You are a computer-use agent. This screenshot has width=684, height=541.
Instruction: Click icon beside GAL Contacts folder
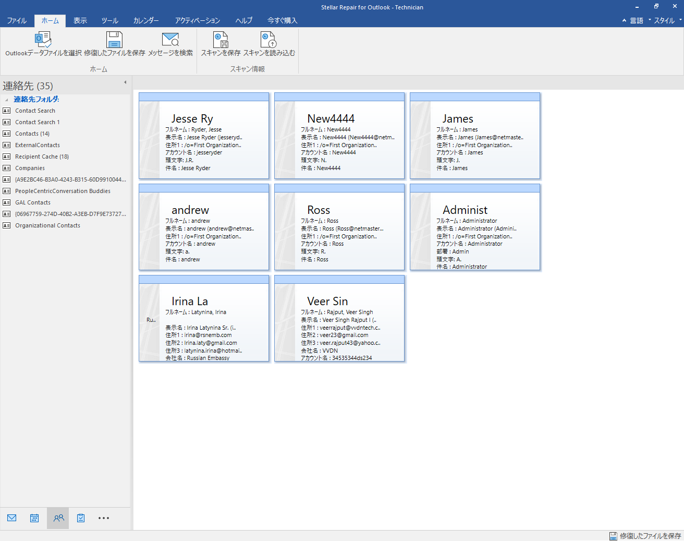pos(7,202)
